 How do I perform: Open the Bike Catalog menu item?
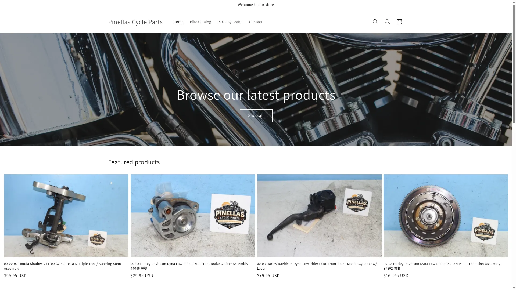[200, 22]
